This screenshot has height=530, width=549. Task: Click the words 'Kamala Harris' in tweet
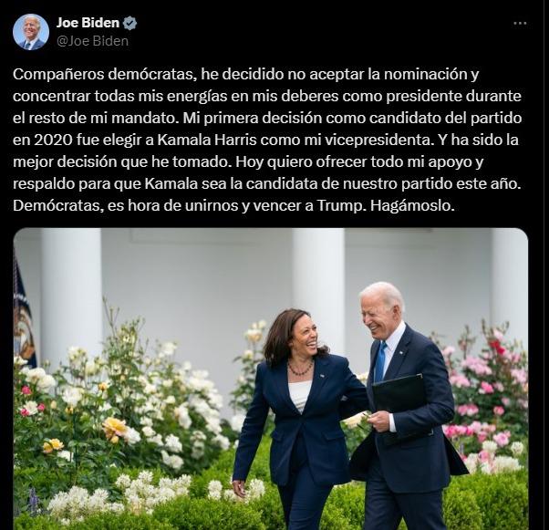click(207, 140)
